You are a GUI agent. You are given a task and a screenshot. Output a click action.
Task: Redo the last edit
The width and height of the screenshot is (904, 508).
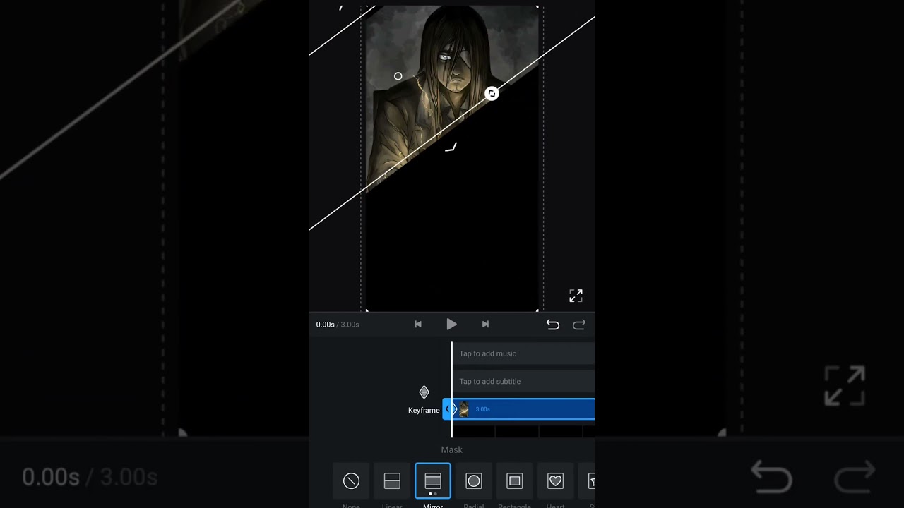579,325
